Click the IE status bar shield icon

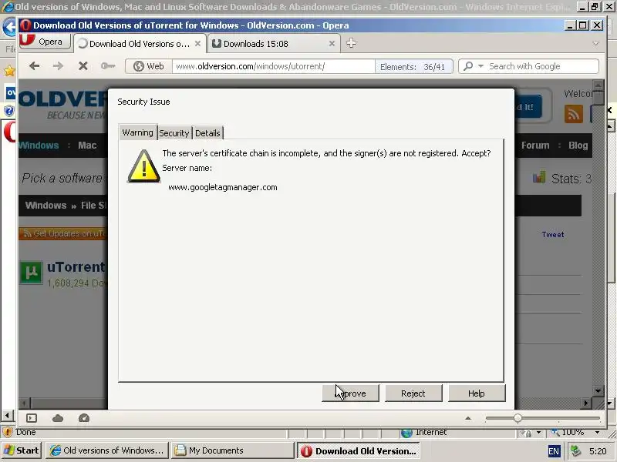(7, 432)
